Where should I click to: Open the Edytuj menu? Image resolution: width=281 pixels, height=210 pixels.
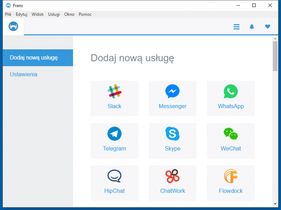pyautogui.click(x=21, y=14)
